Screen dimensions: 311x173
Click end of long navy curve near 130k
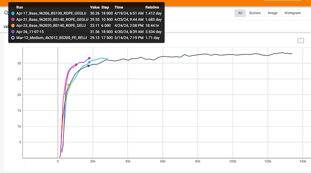(x=292, y=54)
